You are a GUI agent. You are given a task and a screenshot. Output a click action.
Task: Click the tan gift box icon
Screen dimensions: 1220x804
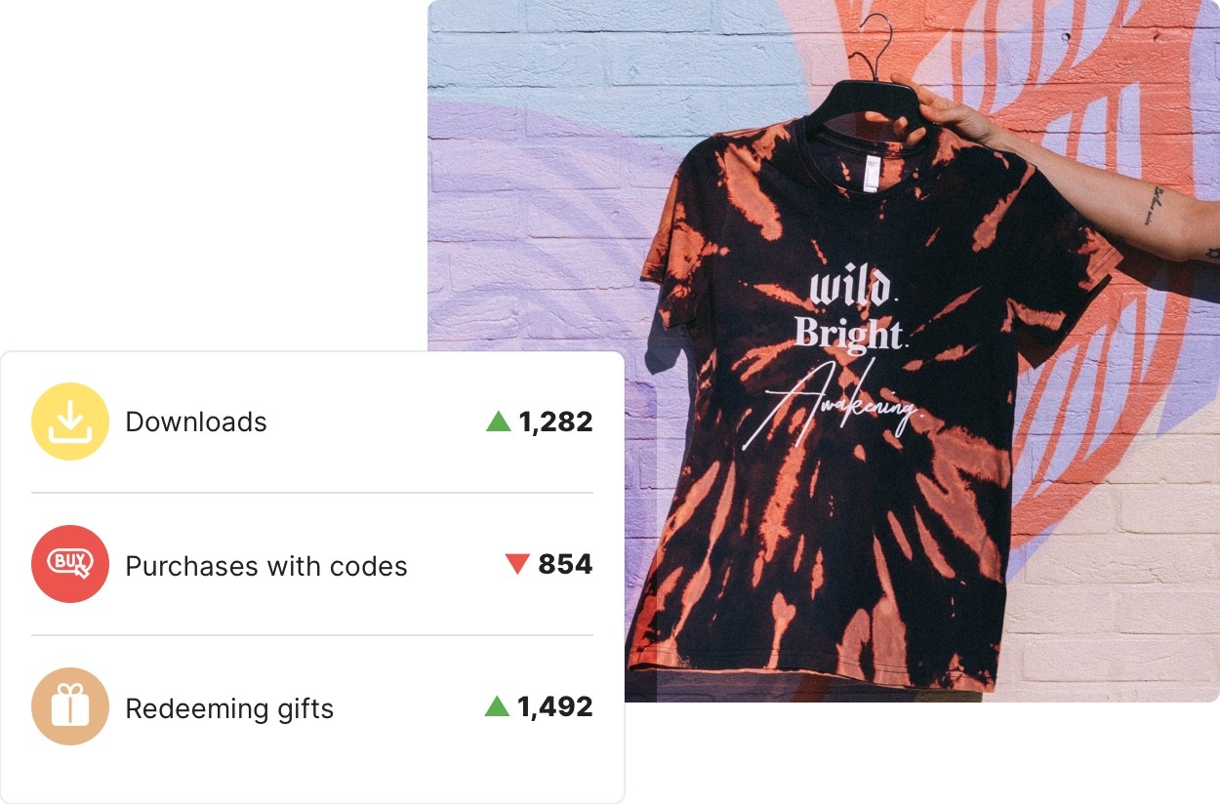pos(70,706)
